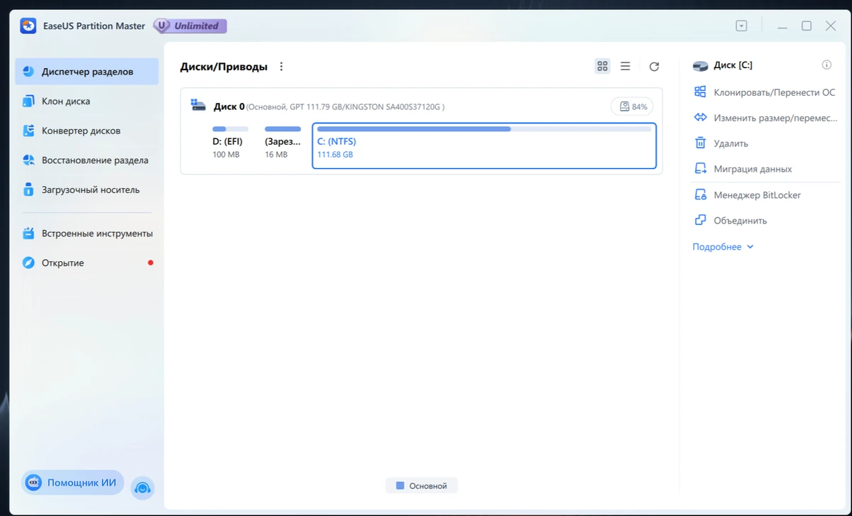Click the Диспетчер разделов pie icon

pos(28,72)
